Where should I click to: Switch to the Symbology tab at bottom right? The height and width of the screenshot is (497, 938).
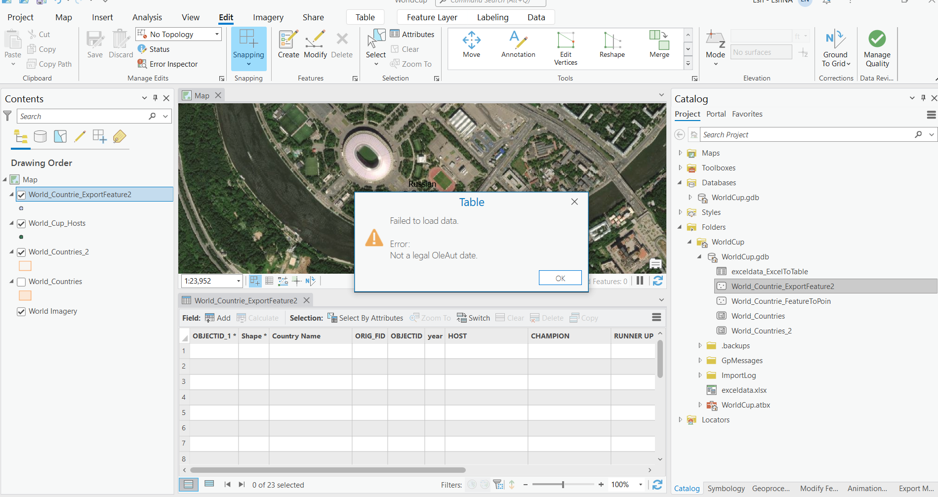click(x=726, y=488)
